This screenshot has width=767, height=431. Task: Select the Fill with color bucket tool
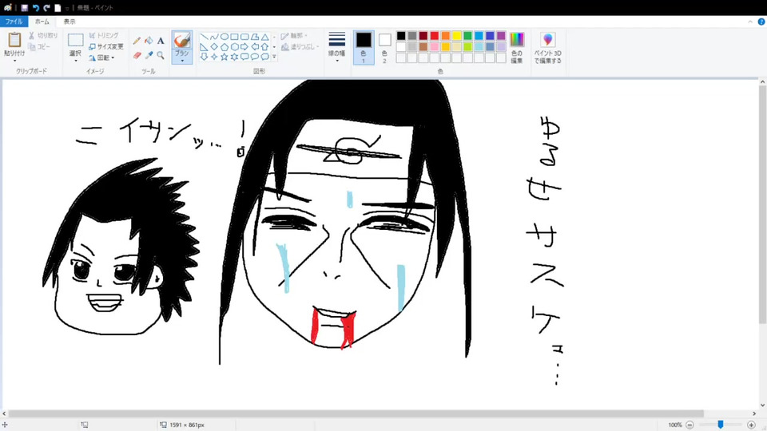pyautogui.click(x=149, y=41)
